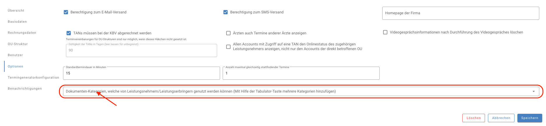Open Benachrichtigungen sidebar item

pyautogui.click(x=25, y=88)
